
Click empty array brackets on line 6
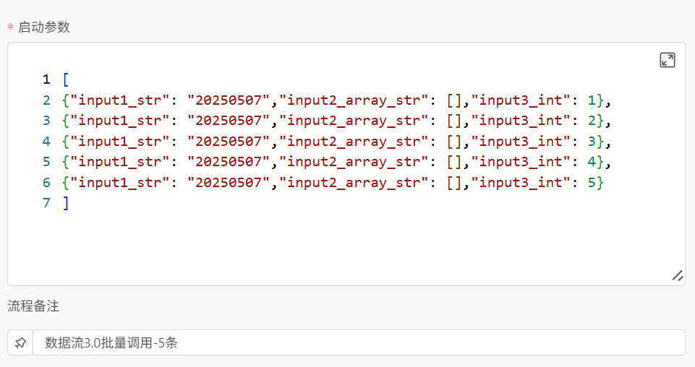coord(455,182)
